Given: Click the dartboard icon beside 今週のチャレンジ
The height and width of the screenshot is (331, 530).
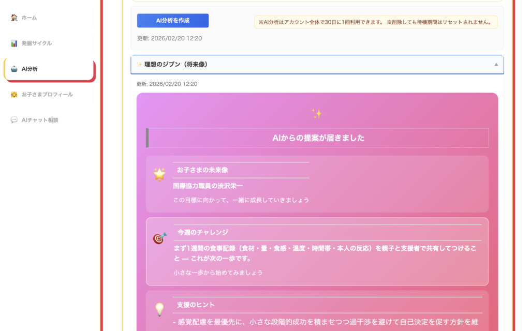Looking at the screenshot, I should pos(158,237).
